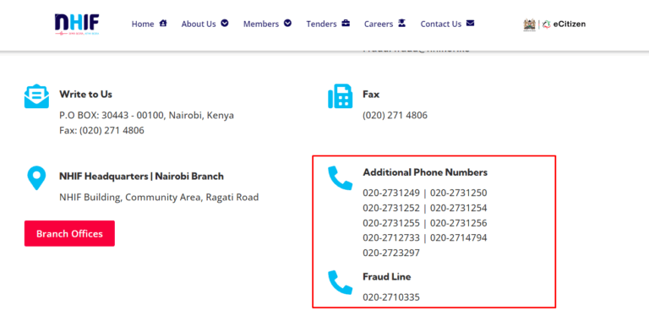Image resolution: width=649 pixels, height=321 pixels.
Task: Expand the About Us dropdown chevron
Action: coord(225,23)
